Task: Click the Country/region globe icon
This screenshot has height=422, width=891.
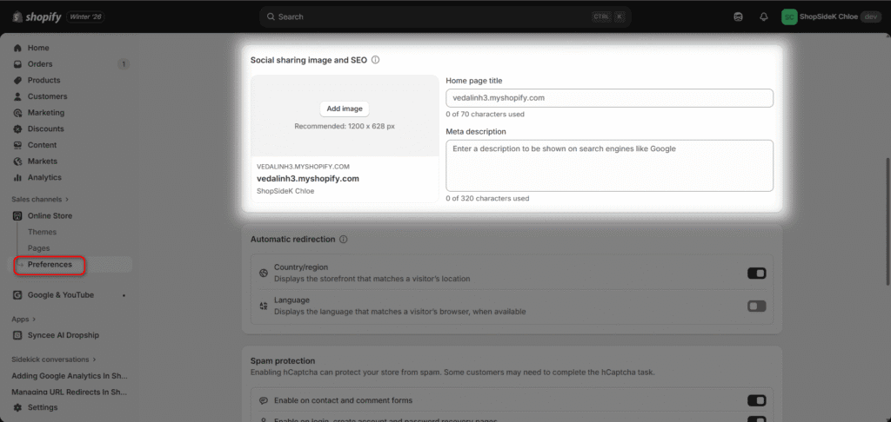Action: pos(263,273)
